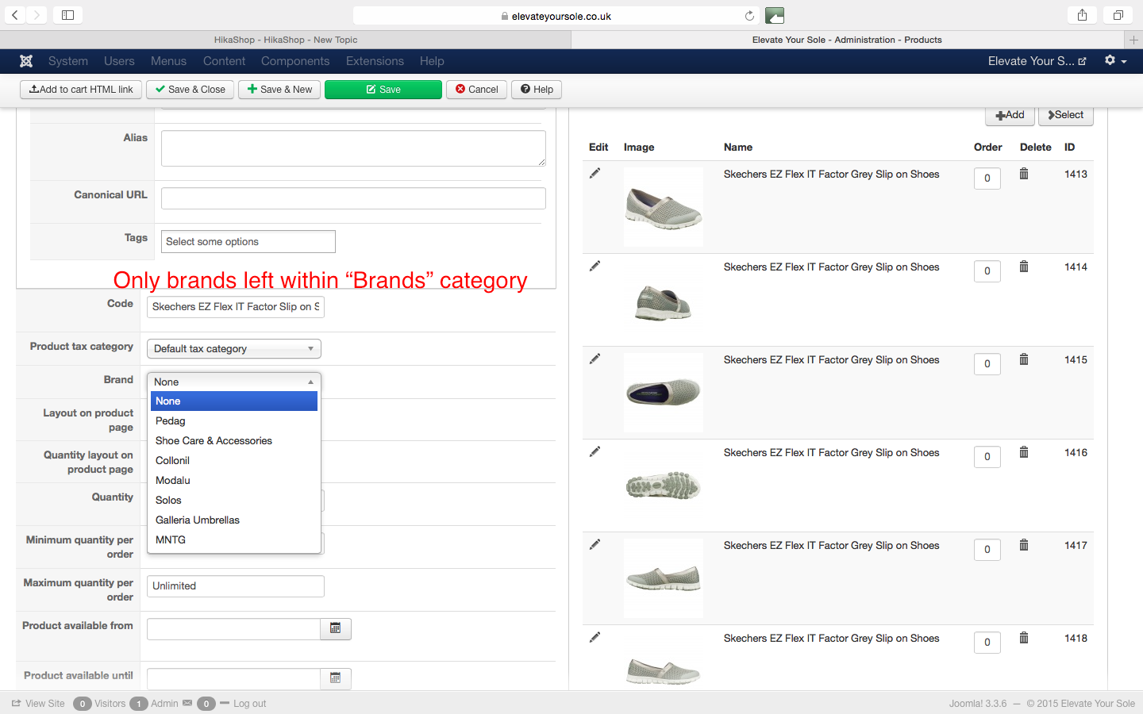
Task: Switch to HikaShop New Topic tab
Action: tap(286, 40)
